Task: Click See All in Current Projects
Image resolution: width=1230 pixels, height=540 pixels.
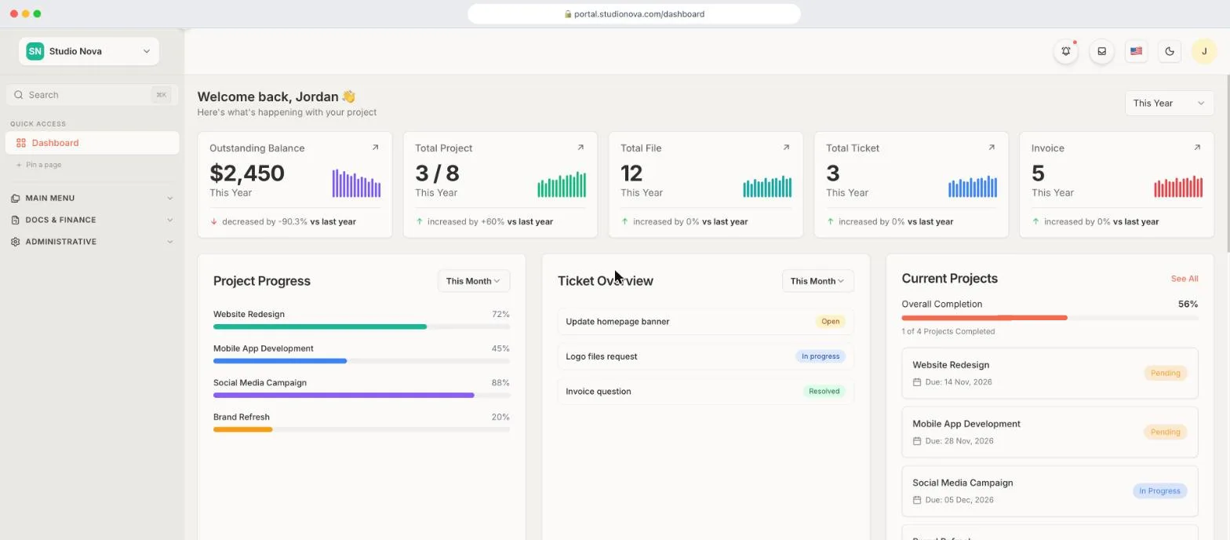Action: coord(1185,279)
